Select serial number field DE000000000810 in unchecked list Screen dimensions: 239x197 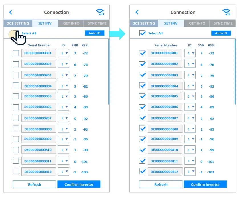click(39, 150)
